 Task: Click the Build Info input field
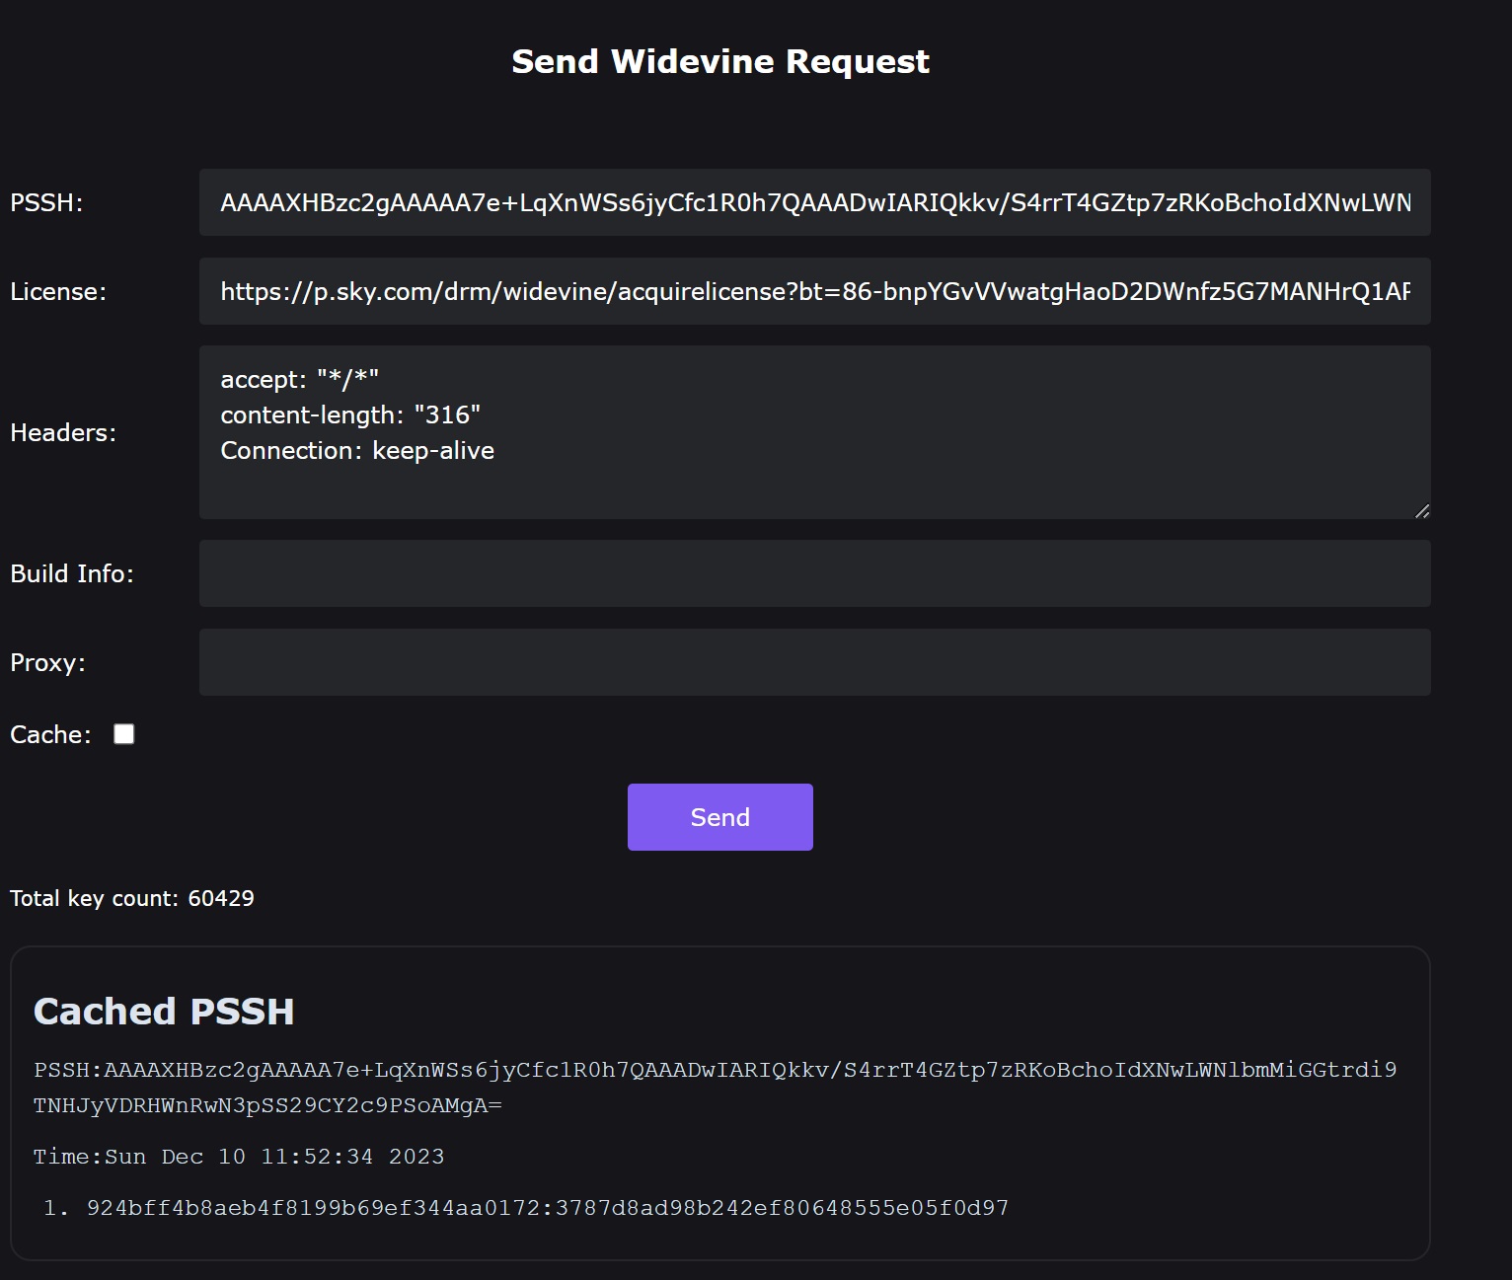point(814,573)
